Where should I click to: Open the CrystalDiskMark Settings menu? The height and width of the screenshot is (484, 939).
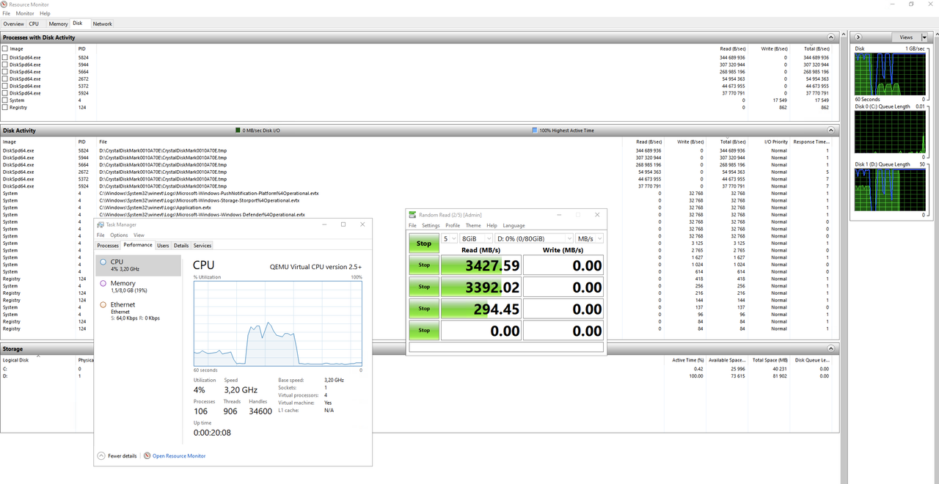tap(431, 226)
